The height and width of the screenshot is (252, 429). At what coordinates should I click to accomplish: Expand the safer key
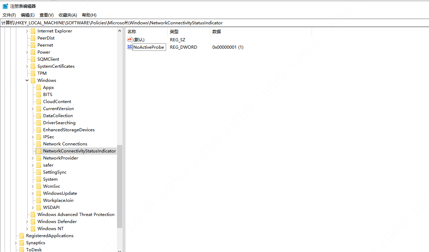pyautogui.click(x=33, y=165)
